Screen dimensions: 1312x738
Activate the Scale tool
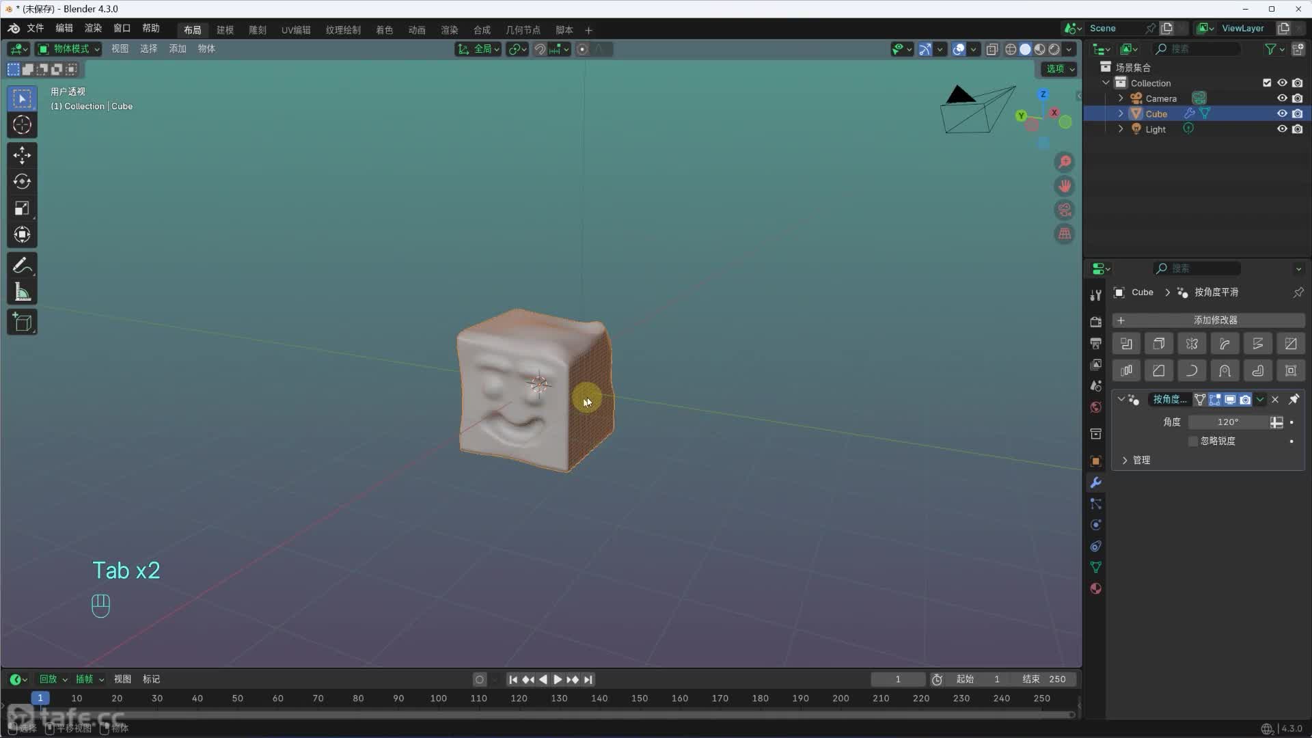(x=22, y=208)
